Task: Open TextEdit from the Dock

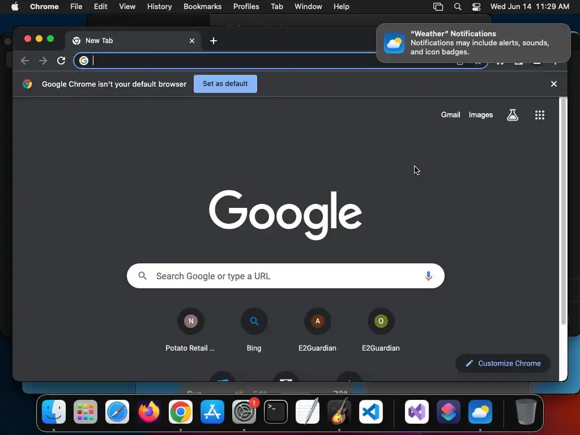Action: tap(308, 412)
